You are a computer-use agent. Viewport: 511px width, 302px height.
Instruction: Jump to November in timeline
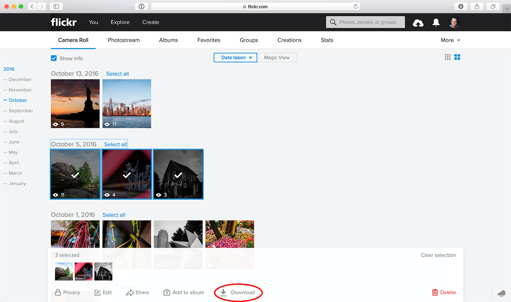click(x=20, y=90)
